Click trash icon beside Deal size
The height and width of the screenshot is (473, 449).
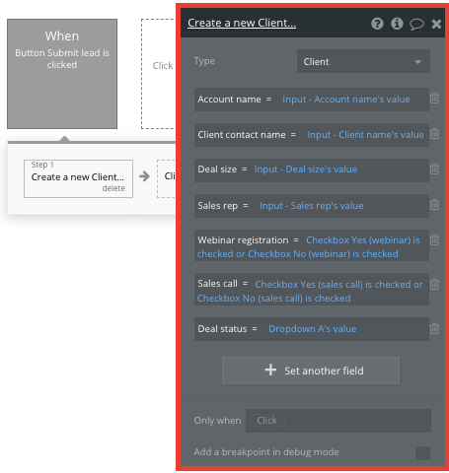click(434, 169)
